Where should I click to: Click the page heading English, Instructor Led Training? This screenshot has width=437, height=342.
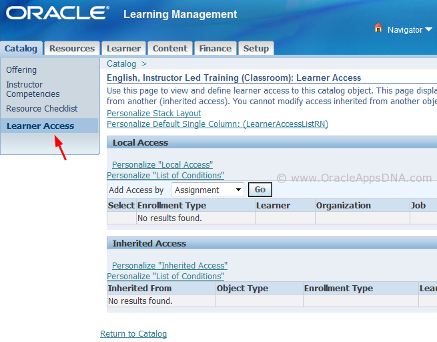click(x=234, y=77)
